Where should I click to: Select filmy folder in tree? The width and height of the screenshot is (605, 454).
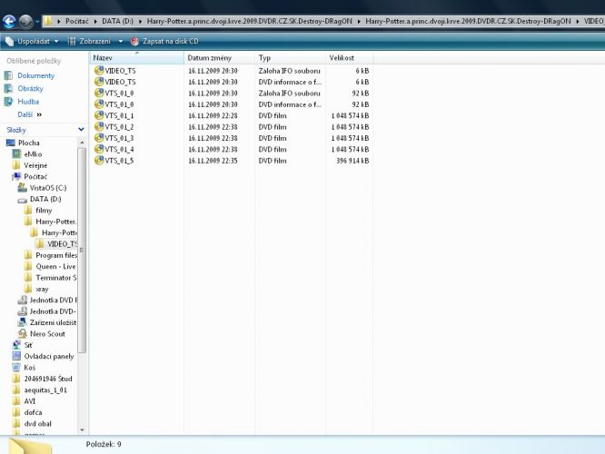pos(44,211)
